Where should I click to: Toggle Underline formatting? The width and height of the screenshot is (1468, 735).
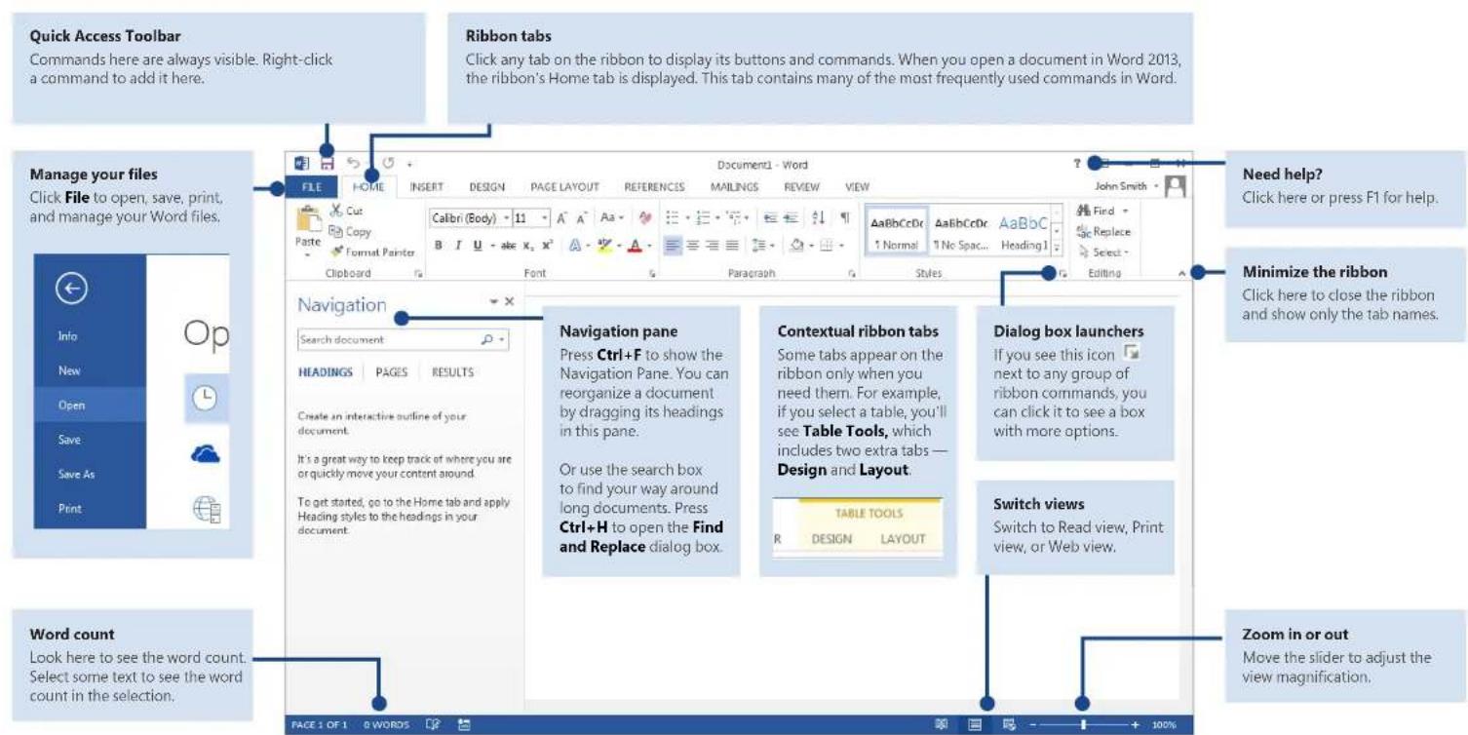point(478,246)
